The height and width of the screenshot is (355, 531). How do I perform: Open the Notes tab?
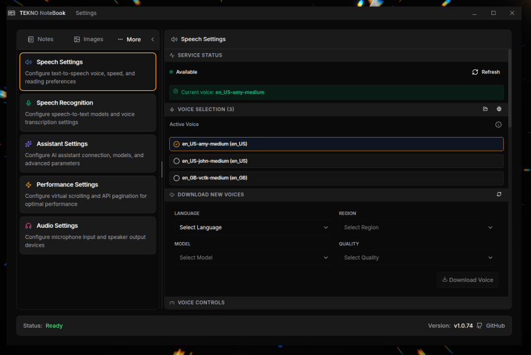pyautogui.click(x=40, y=40)
